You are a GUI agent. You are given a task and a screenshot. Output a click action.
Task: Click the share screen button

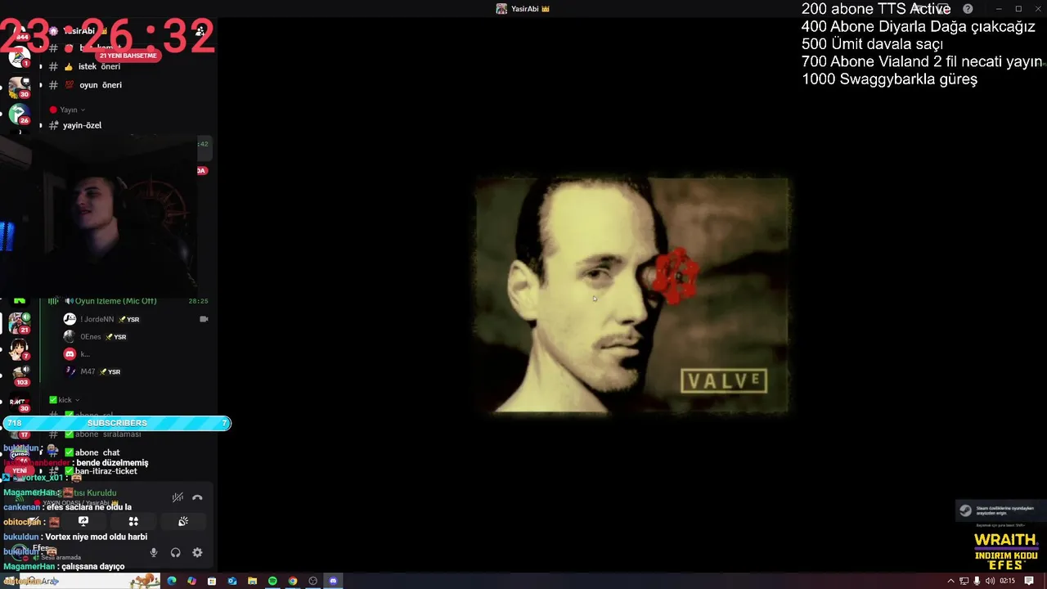83,521
